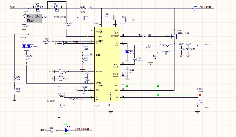236x137 pixels.
Task: Click the R164 sense resistor symbol
Action: [x=86, y=8]
